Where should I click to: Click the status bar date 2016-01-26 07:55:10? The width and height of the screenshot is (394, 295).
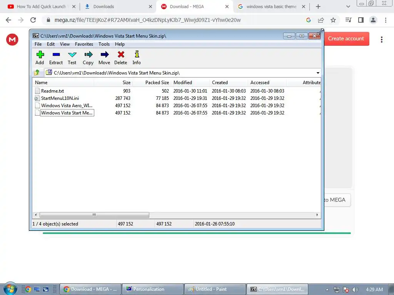click(x=215, y=224)
